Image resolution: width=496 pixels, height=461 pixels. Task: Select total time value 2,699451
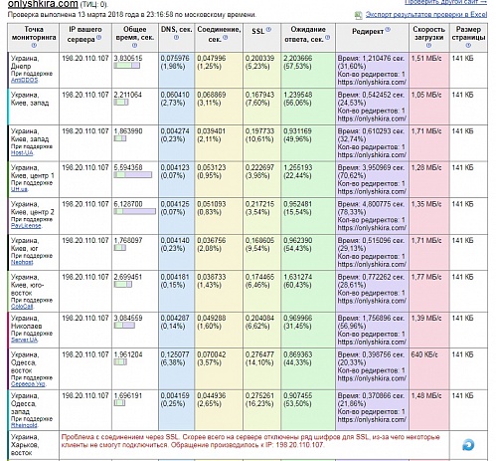click(x=128, y=277)
